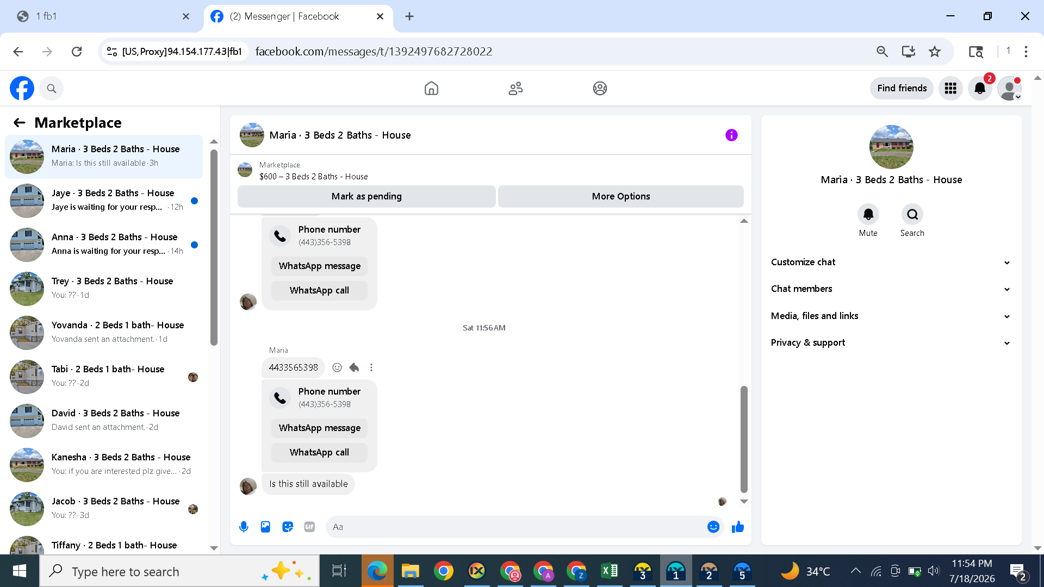This screenshot has width=1044, height=587.
Task: Switch to the '1 fb1' browser tab
Action: (103, 16)
